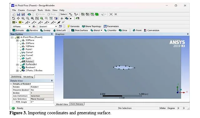Click the Thin/Surface tool

pyautogui.click(x=79, y=31)
